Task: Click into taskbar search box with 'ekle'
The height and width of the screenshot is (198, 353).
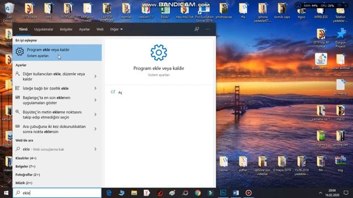Action: pyautogui.click(x=57, y=193)
